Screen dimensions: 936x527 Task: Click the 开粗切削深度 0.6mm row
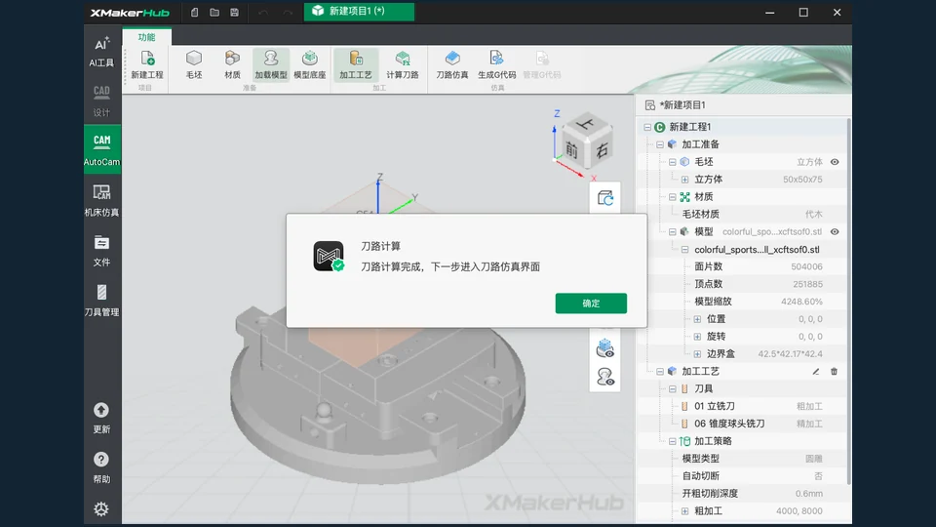coord(743,494)
